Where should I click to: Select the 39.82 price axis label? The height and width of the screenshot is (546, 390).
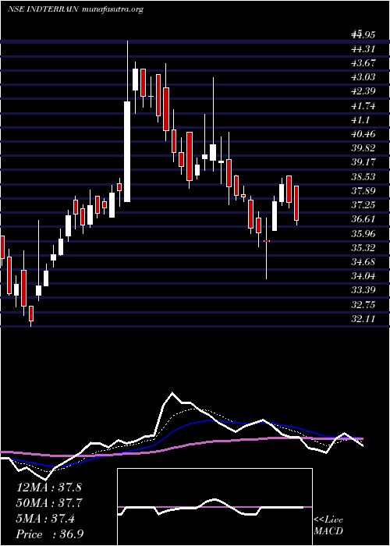tap(363, 148)
